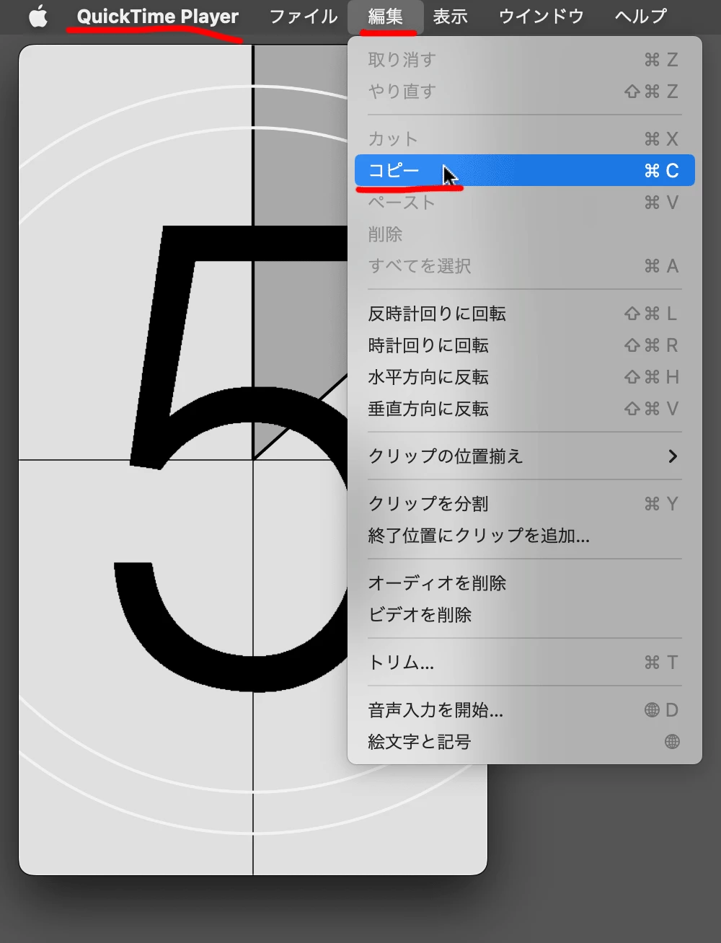This screenshot has height=943, width=721.
Task: Open トリム... to trim the clip
Action: tap(525, 663)
